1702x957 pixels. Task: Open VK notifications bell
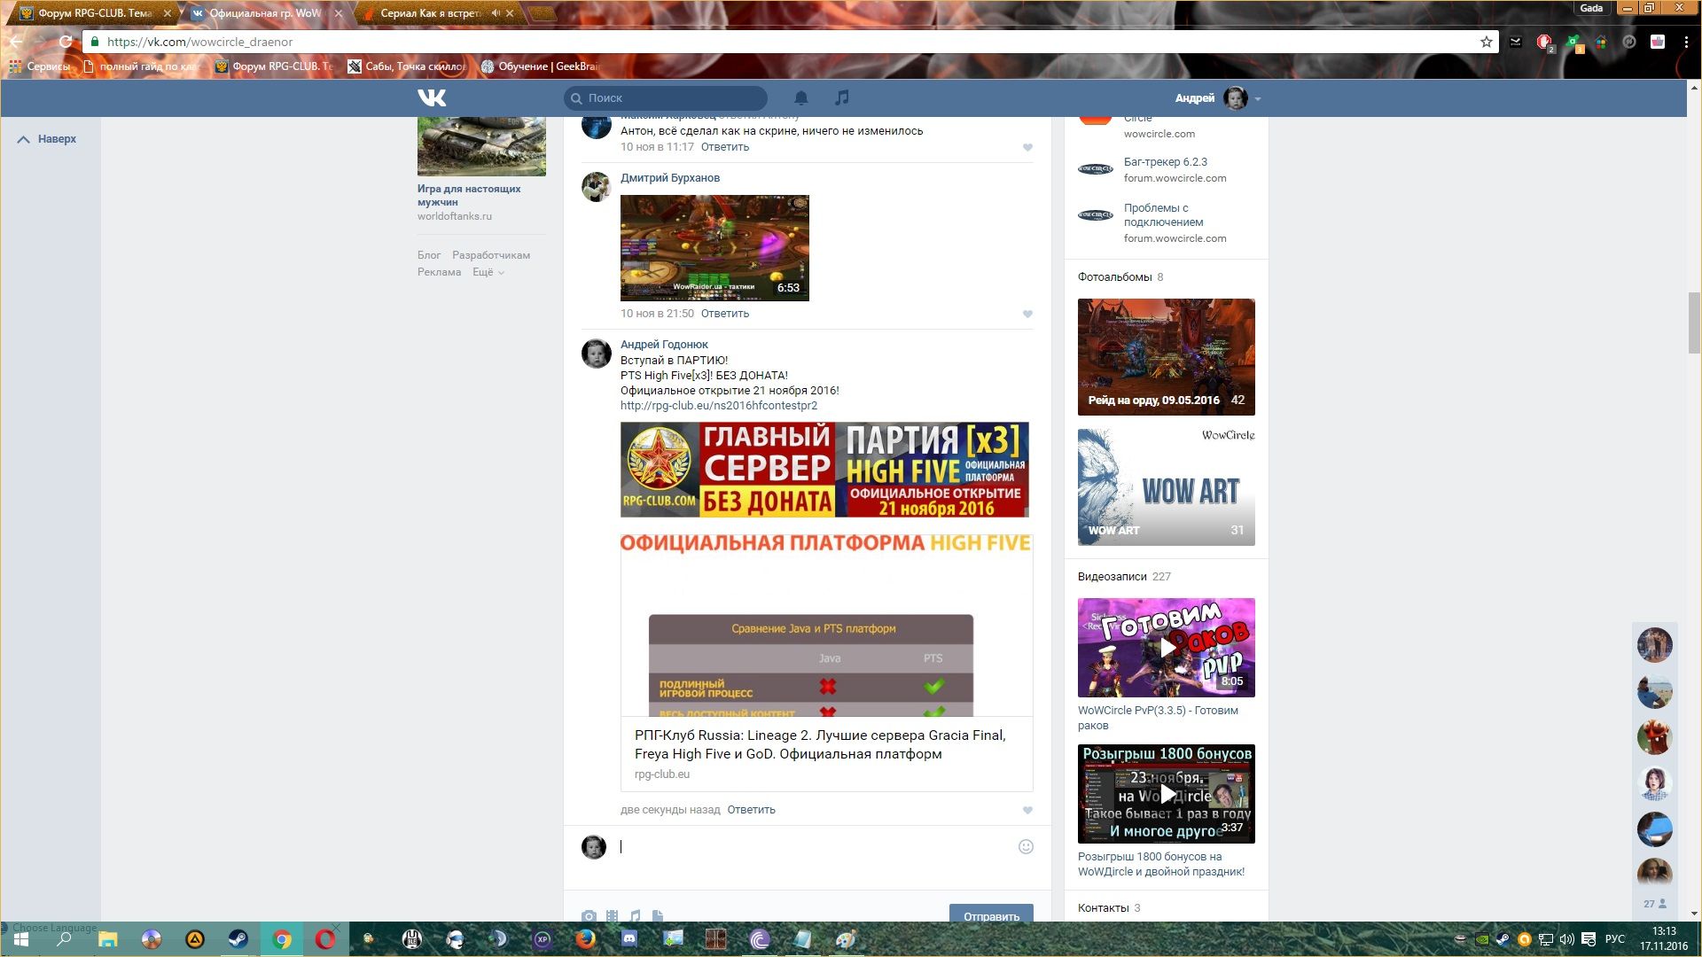(x=800, y=97)
